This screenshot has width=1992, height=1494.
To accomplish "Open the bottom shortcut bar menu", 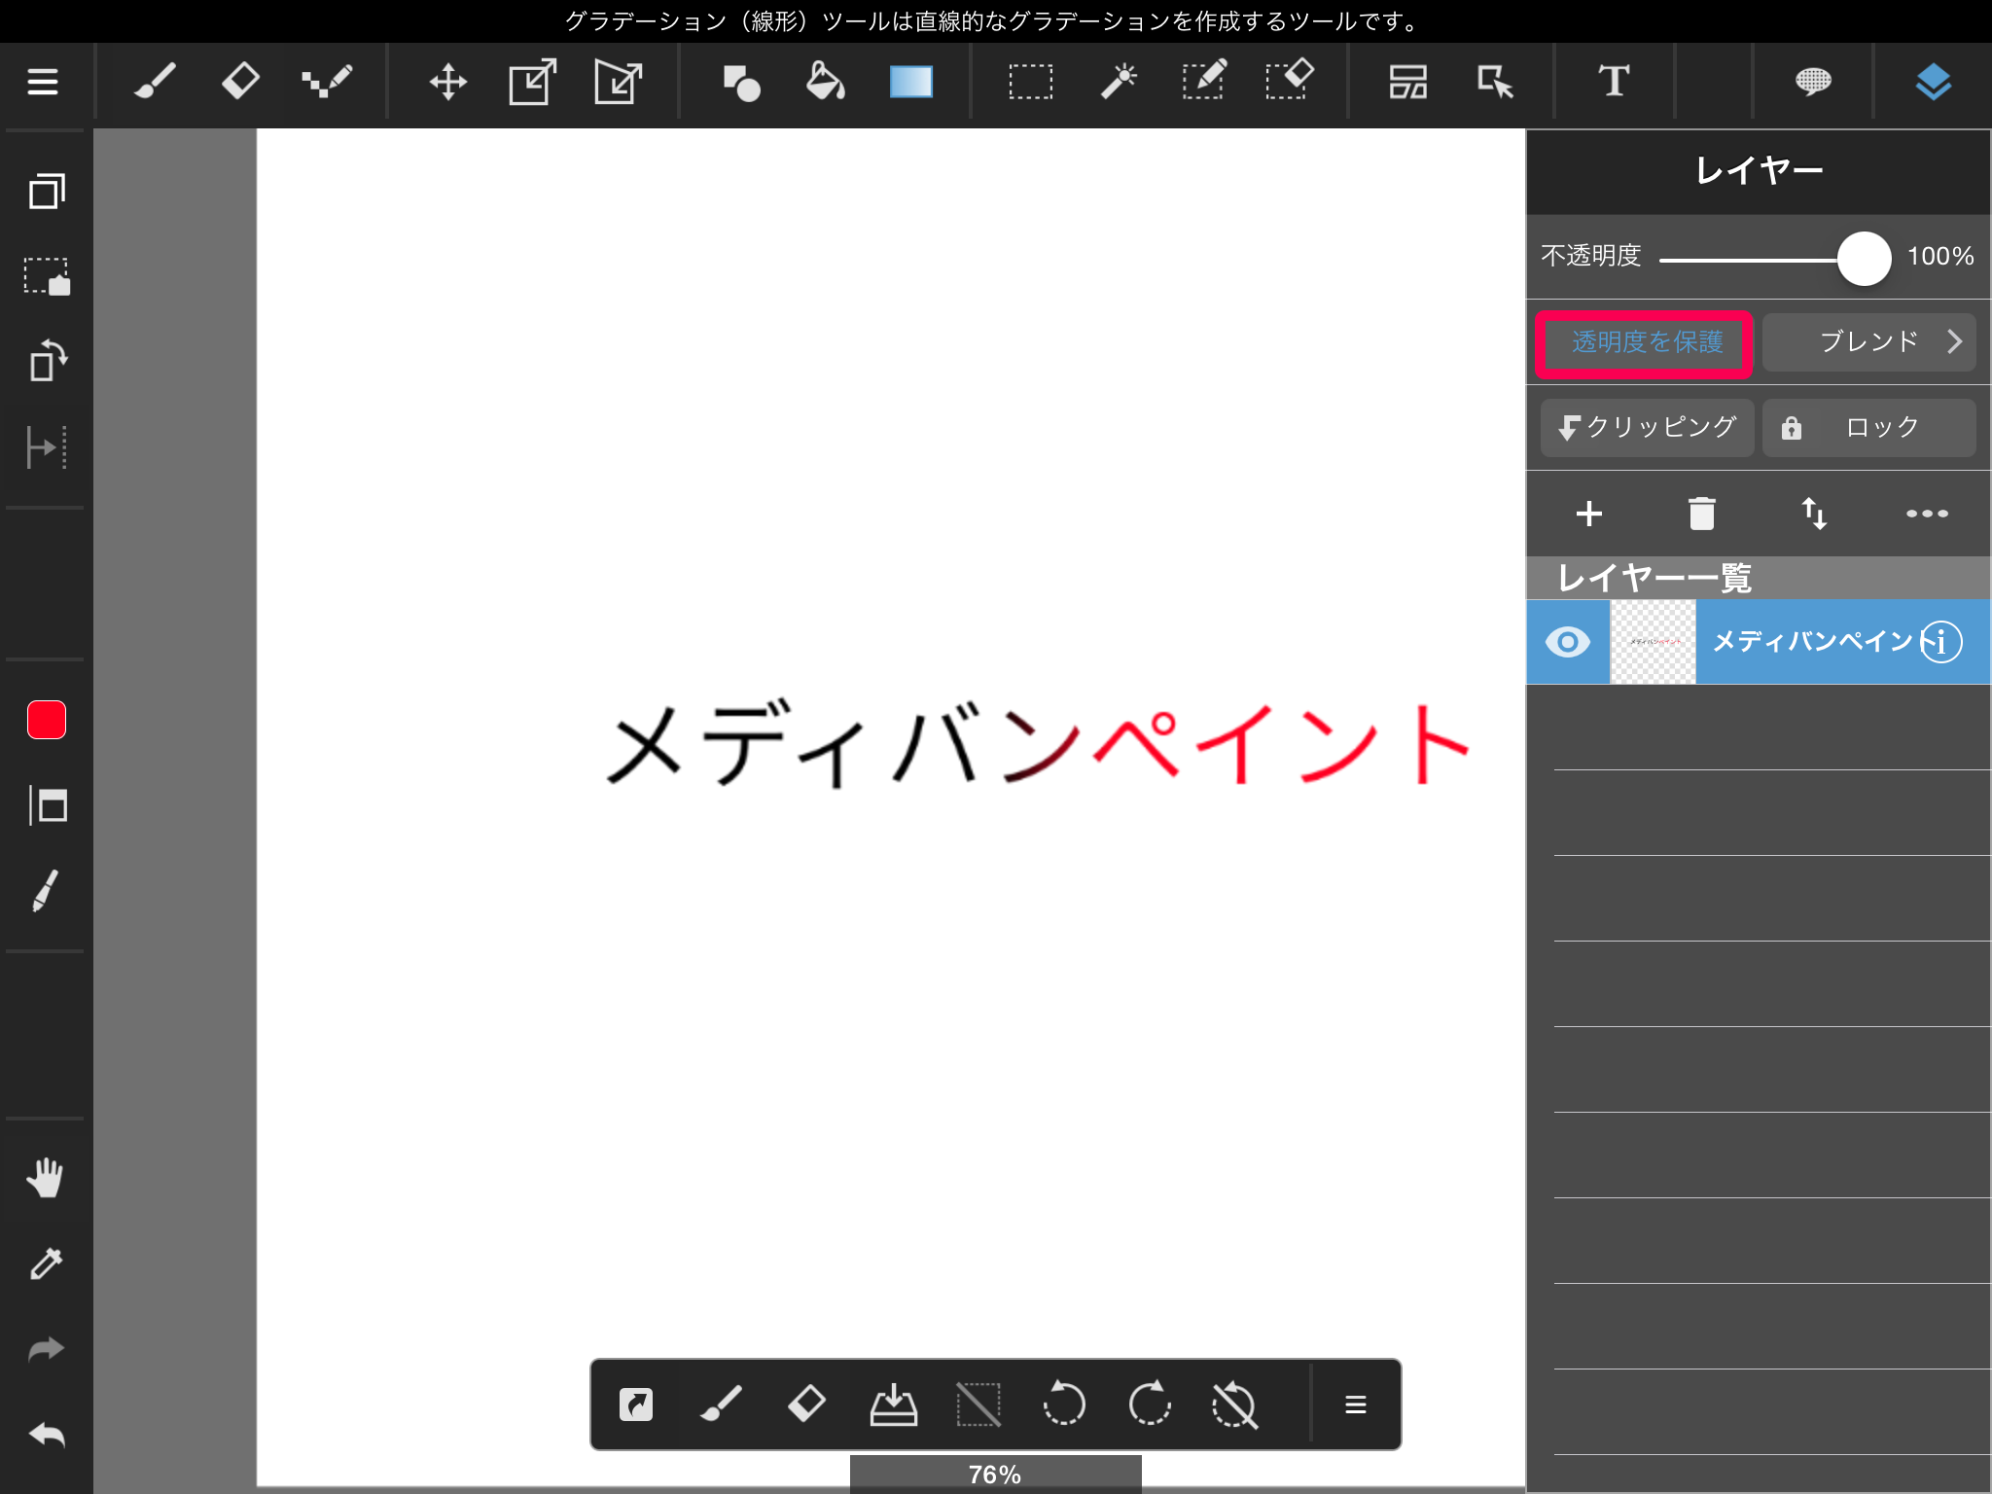I will 1356,1405.
